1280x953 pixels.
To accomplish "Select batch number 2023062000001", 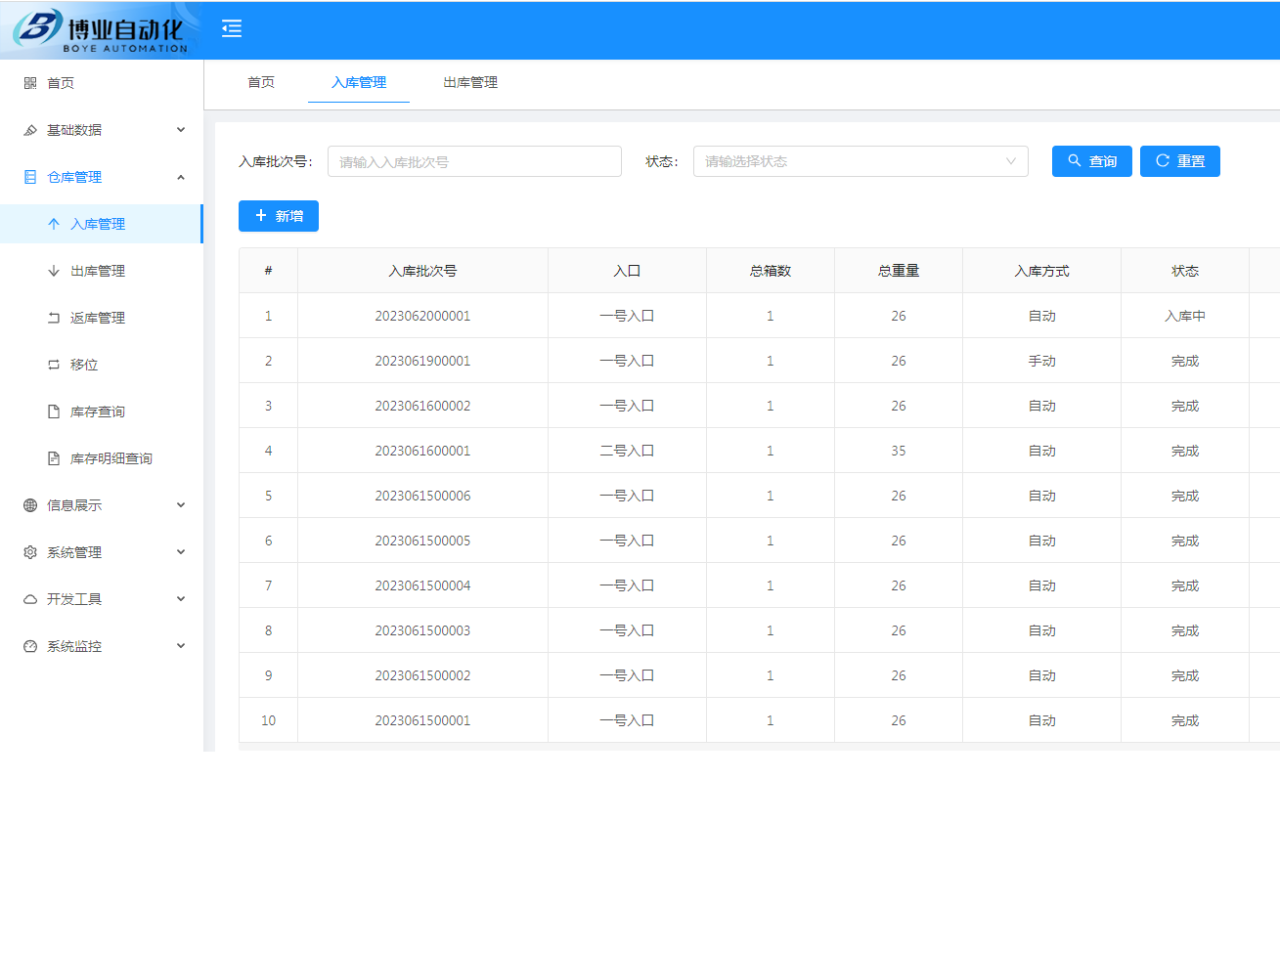I will [x=422, y=316].
